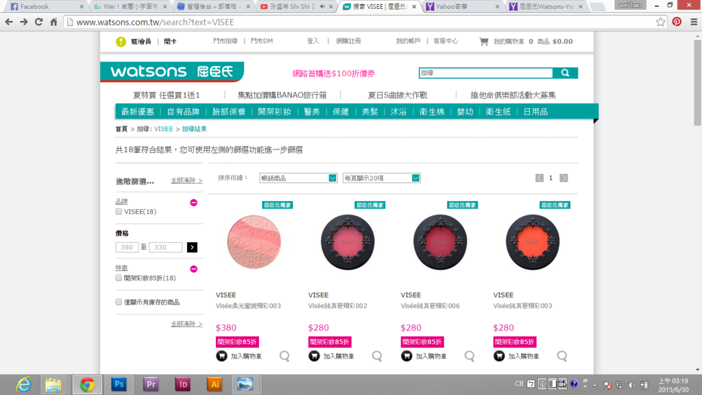Viewport: 702px width, 395px height.
Task: Open File Explorer from the taskbar
Action: click(53, 385)
